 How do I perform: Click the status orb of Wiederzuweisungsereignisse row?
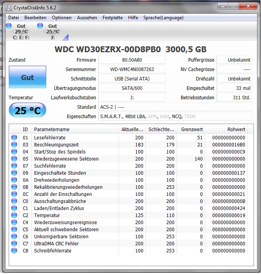[14, 222]
